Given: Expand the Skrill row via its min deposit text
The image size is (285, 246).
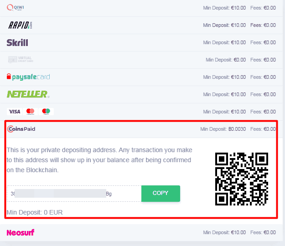Looking at the screenshot, I should click(x=224, y=42).
